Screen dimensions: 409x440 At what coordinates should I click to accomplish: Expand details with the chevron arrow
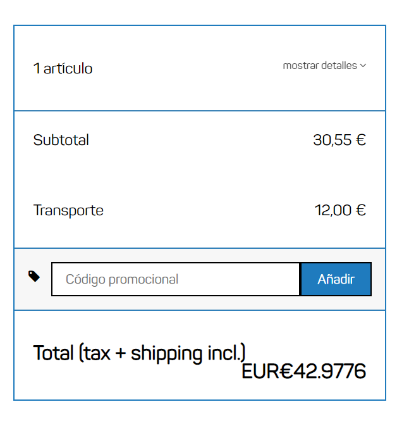point(363,66)
